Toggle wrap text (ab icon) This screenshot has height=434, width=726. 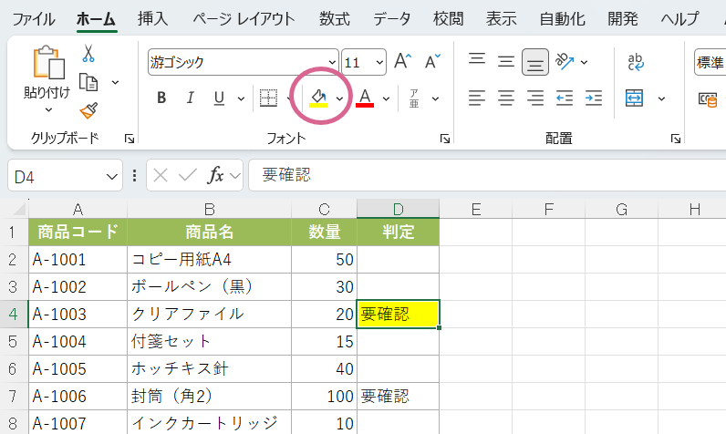[x=636, y=61]
